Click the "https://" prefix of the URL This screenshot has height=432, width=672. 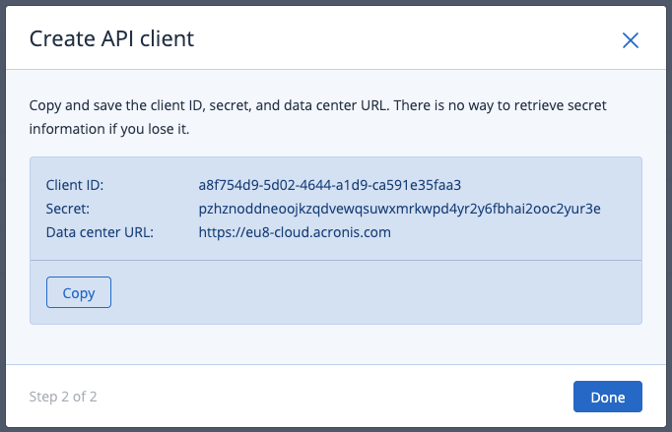pyautogui.click(x=222, y=232)
